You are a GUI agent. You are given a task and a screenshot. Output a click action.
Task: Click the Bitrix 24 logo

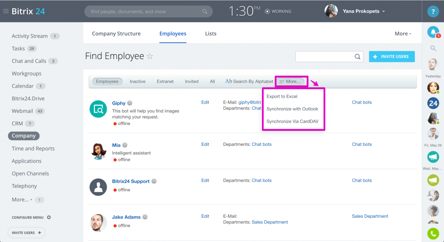pos(28,11)
